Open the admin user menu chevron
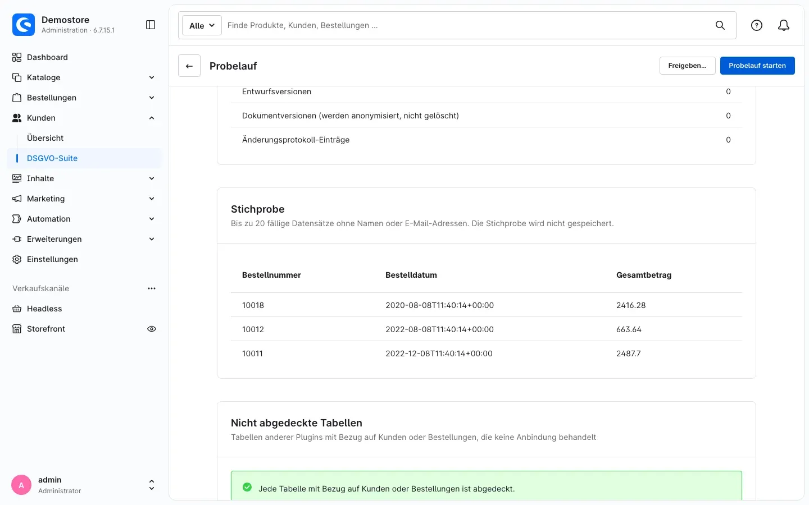This screenshot has height=505, width=809. tap(152, 485)
